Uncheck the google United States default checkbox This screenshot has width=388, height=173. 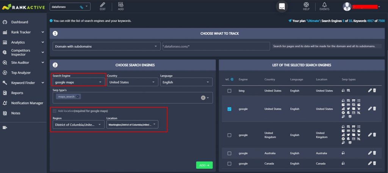coord(229,109)
